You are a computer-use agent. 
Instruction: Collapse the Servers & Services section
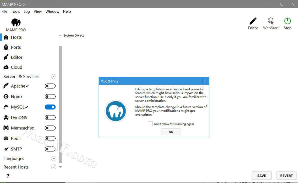(54, 76)
